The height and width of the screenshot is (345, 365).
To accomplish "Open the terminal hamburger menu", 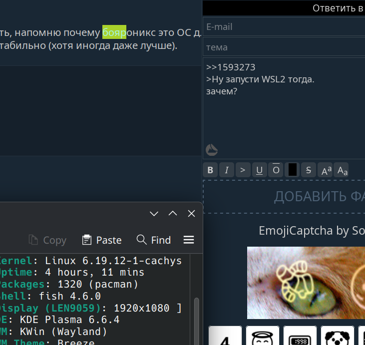I will click(189, 240).
